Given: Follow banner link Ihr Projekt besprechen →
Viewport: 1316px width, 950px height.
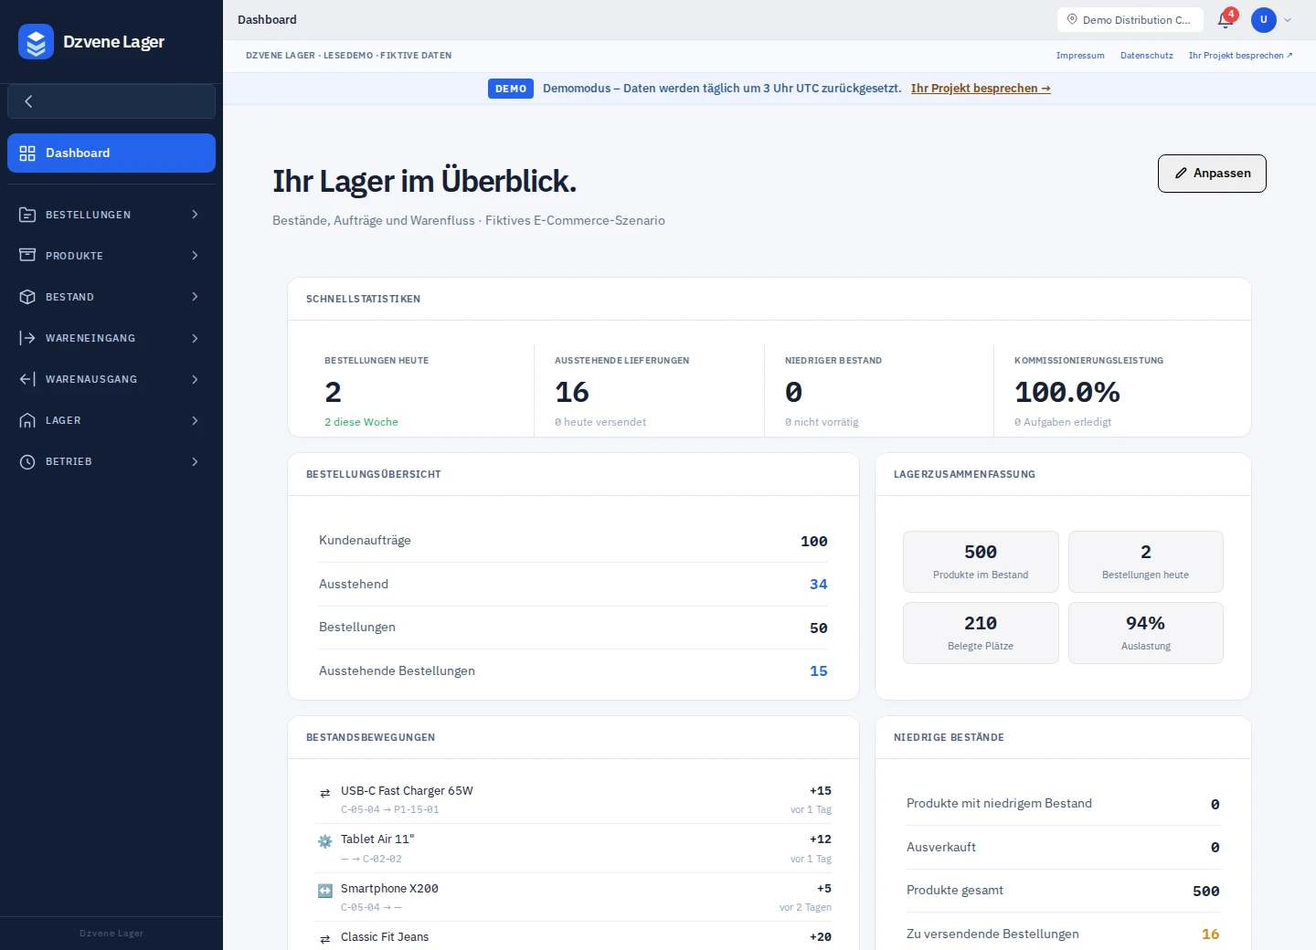Looking at the screenshot, I should [x=981, y=89].
